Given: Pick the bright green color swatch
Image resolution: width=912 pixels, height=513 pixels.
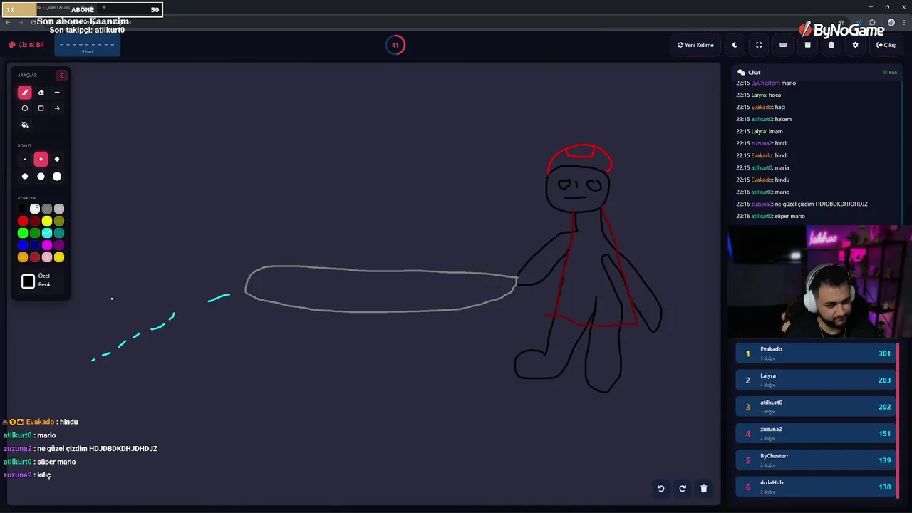Looking at the screenshot, I should (x=23, y=233).
